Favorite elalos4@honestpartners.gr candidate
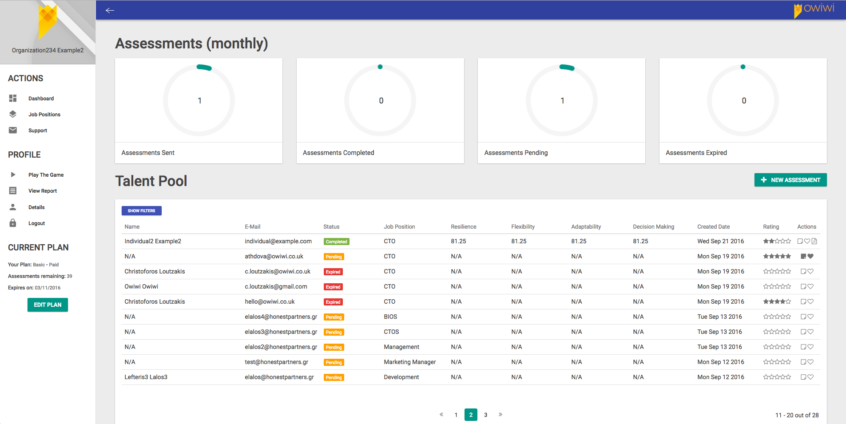Image resolution: width=846 pixels, height=424 pixels. [x=810, y=317]
